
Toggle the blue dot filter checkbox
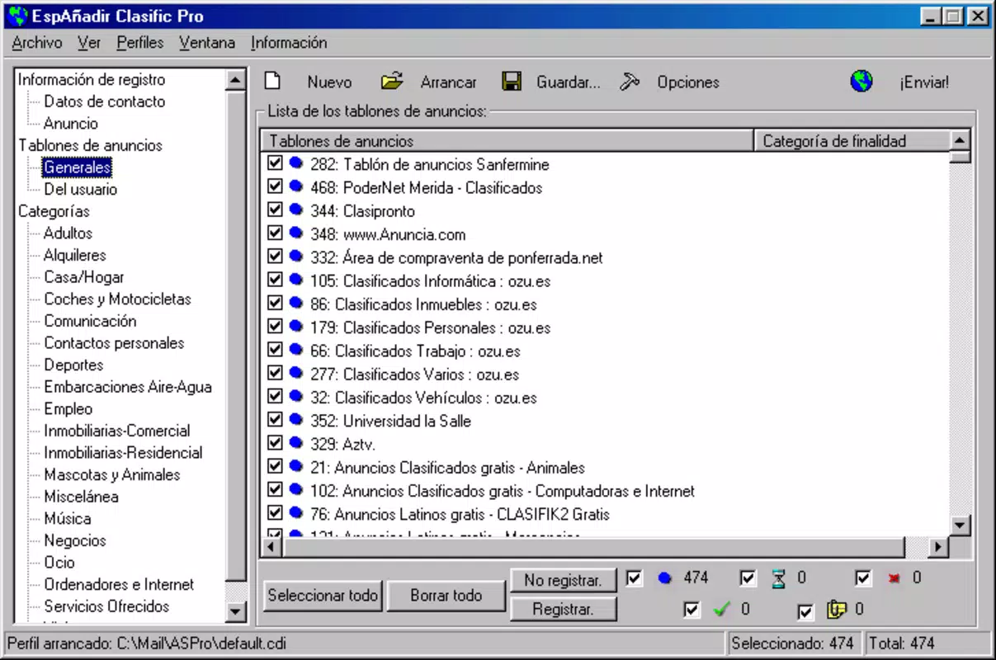634,578
